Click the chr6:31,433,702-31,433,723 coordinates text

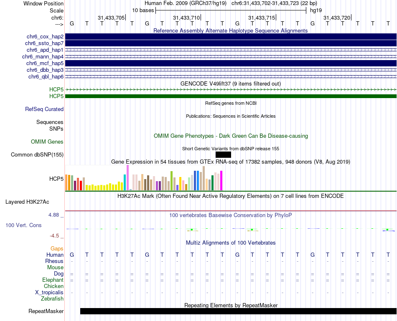click(x=274, y=3)
